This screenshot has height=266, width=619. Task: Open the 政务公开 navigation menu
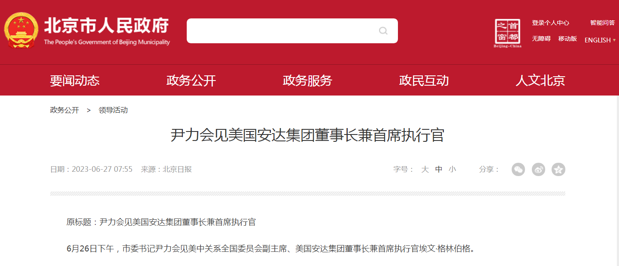pyautogui.click(x=191, y=81)
